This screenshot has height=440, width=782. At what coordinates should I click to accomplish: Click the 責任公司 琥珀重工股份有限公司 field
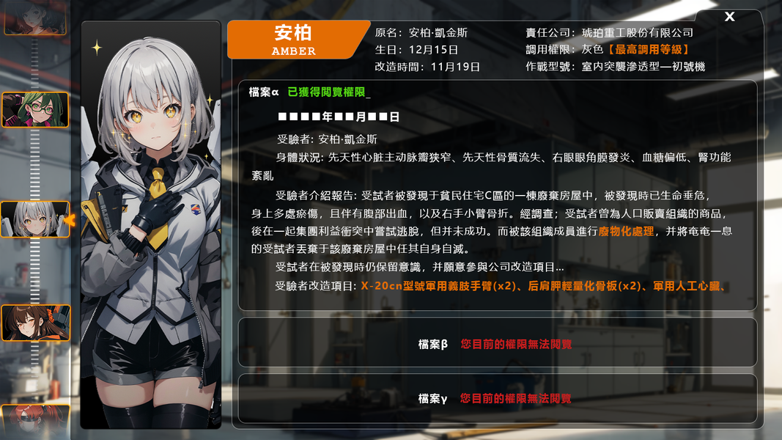pyautogui.click(x=610, y=32)
